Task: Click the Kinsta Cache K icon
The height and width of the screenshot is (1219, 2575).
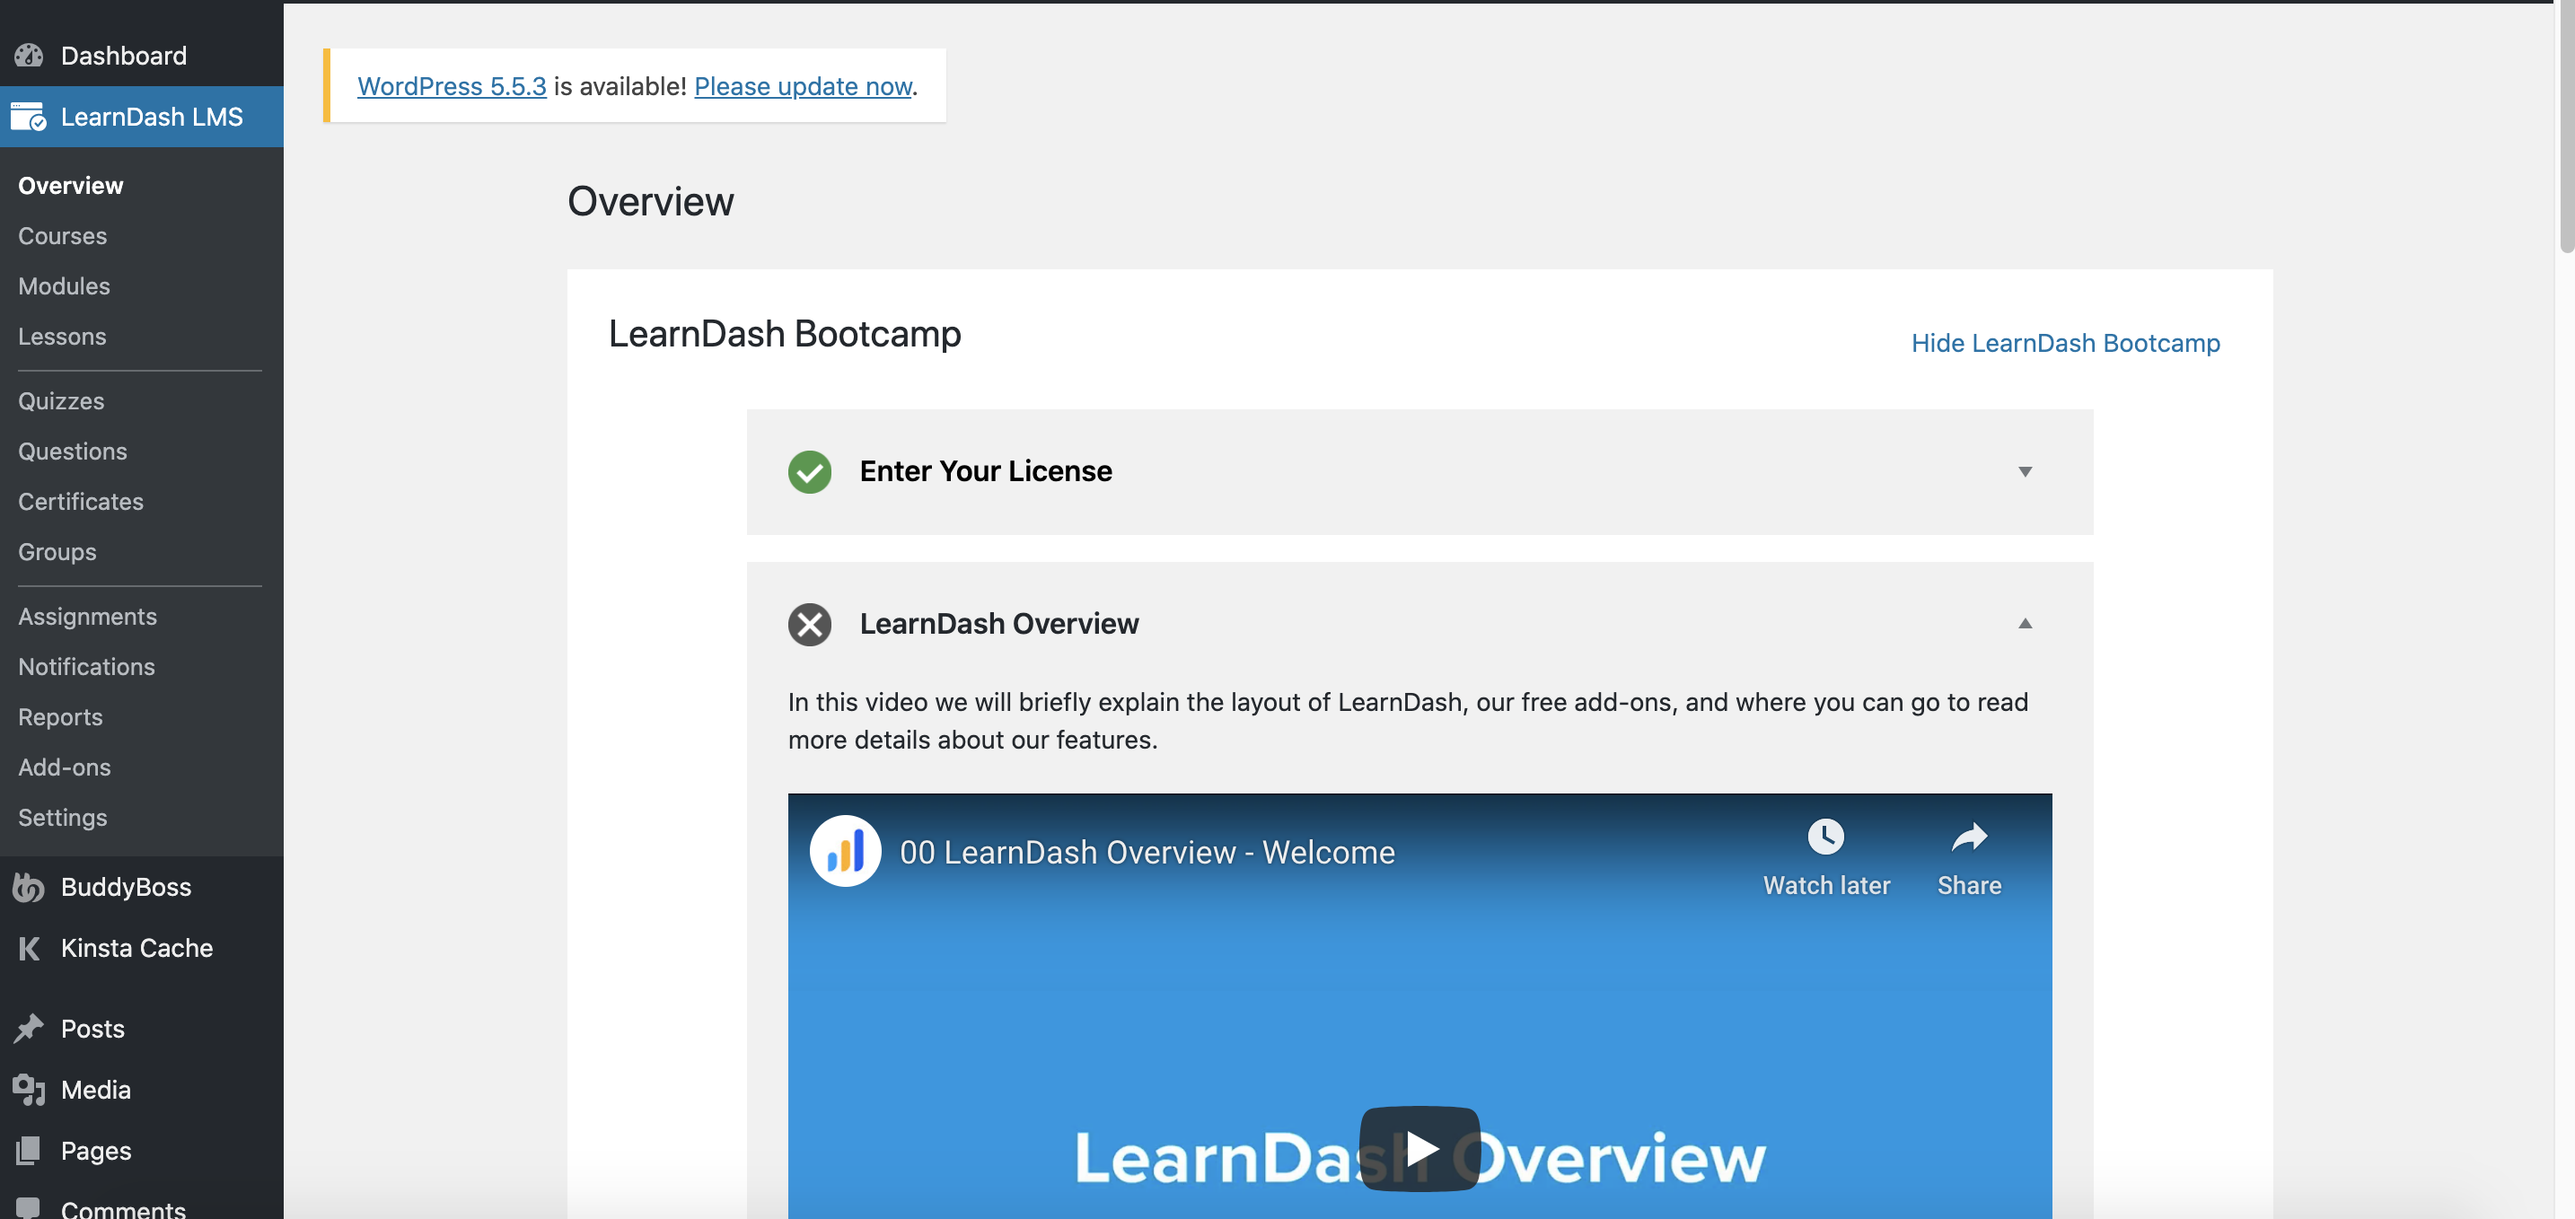Action: pyautogui.click(x=29, y=947)
